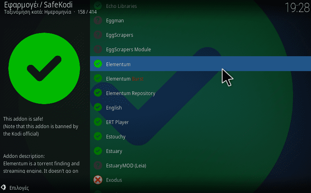Click the sort label Ταξινόμηση κατά: Ημερομηνία

(37, 12)
